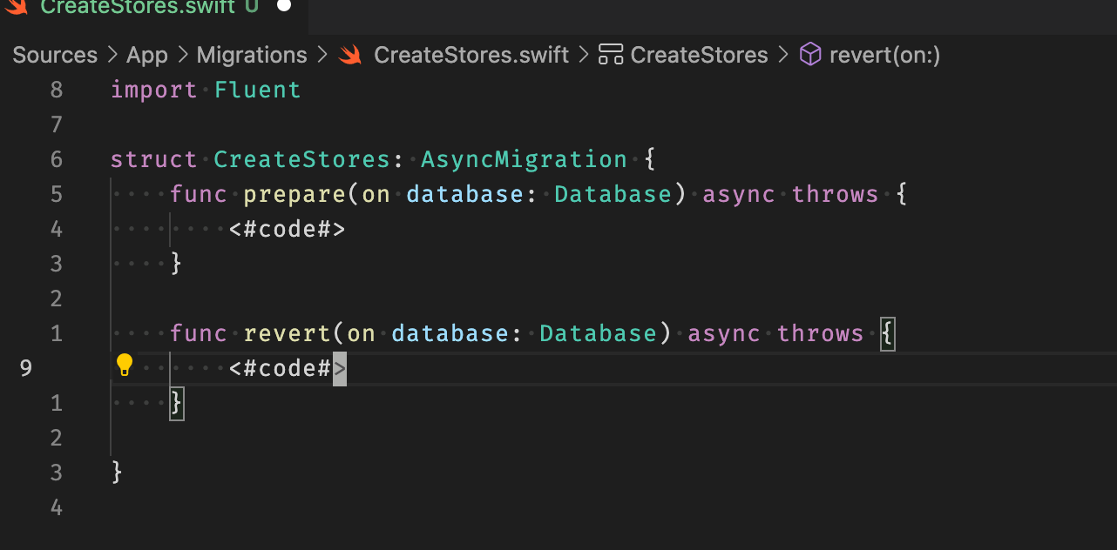Viewport: 1117px width, 550px height.
Task: Open the CreateStores struct breadcrumb
Action: [700, 55]
